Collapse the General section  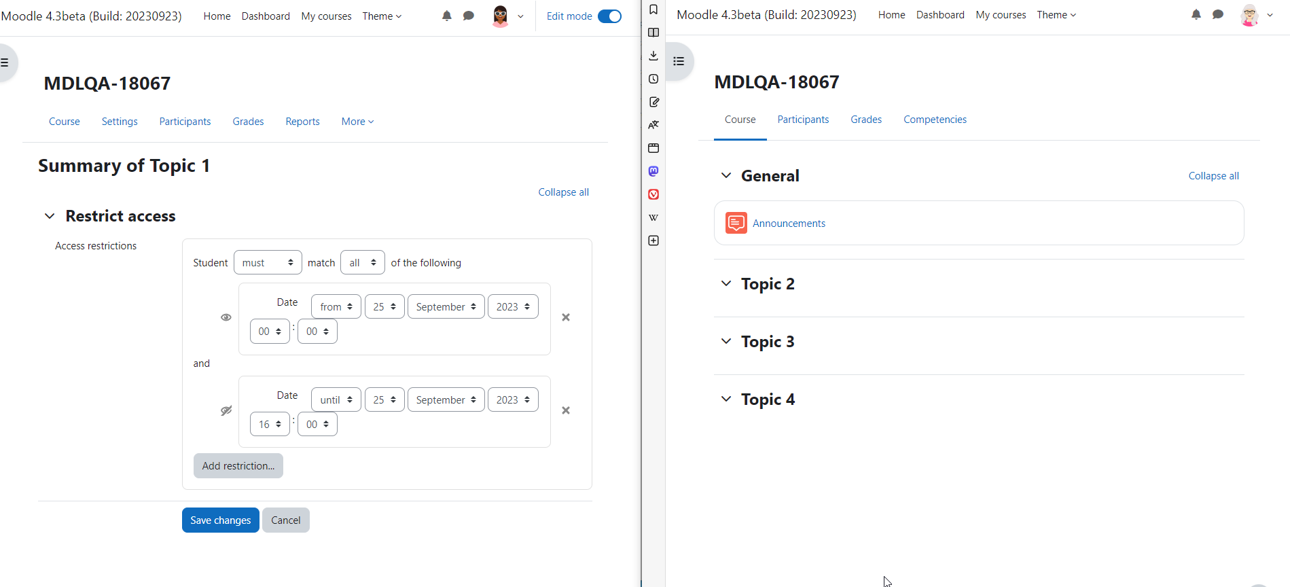coord(726,175)
